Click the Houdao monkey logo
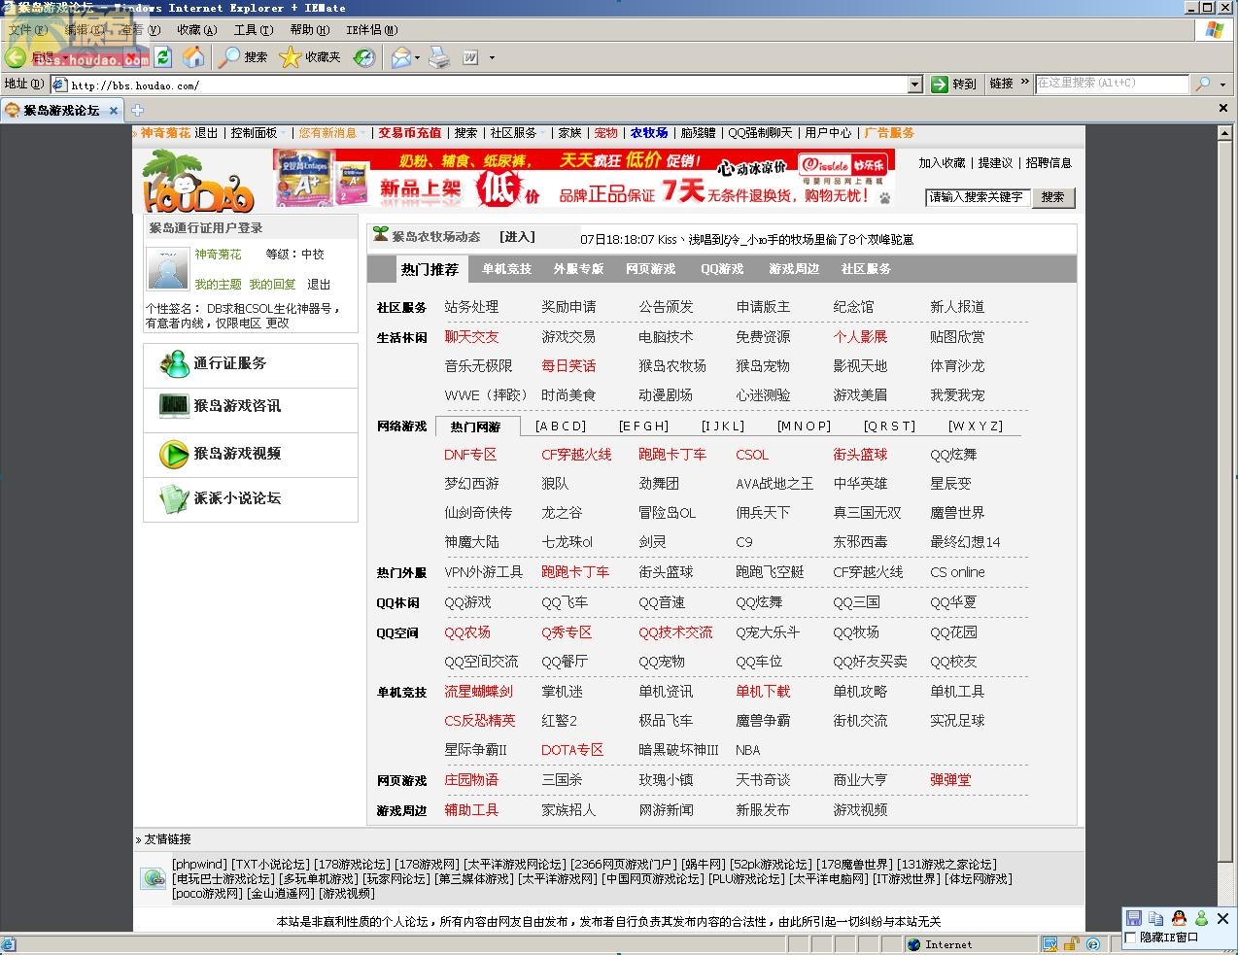1238x955 pixels. click(198, 181)
